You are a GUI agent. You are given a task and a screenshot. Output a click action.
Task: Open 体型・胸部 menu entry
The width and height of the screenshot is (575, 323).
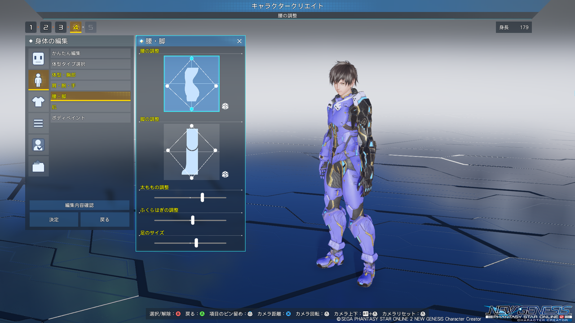[x=90, y=75]
